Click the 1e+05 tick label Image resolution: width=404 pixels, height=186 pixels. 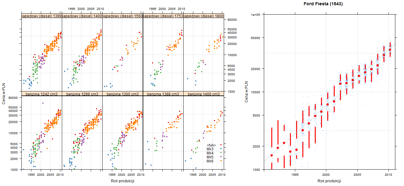pyautogui.click(x=255, y=14)
